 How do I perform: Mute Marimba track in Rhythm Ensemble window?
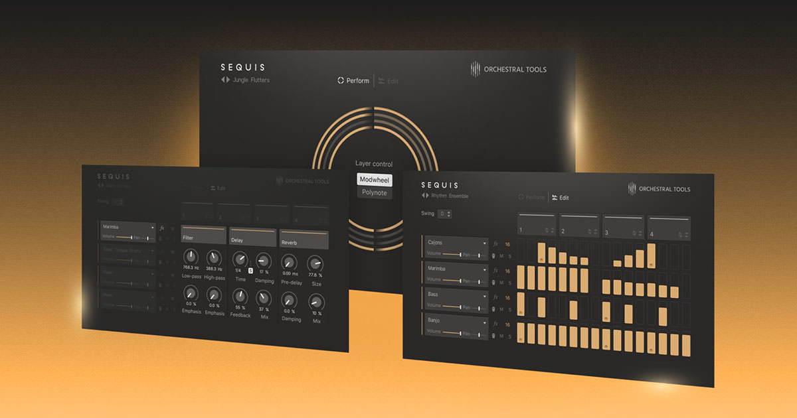[502, 281]
